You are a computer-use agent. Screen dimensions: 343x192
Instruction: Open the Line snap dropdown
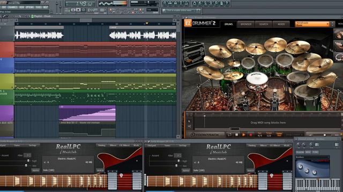pos(152,10)
